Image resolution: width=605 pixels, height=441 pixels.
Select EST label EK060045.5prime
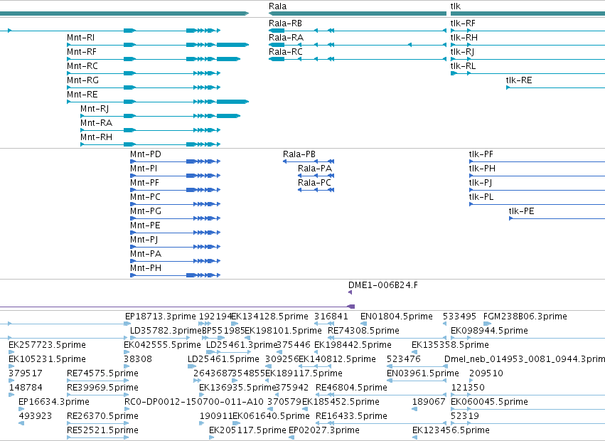point(489,402)
